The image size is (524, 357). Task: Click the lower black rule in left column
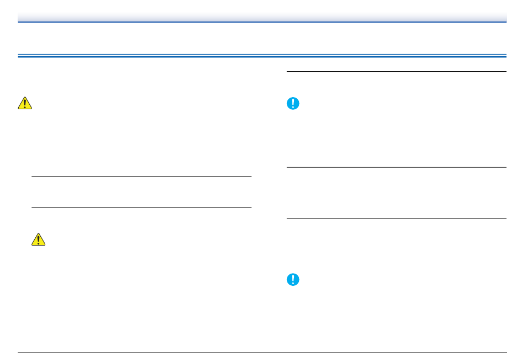[x=141, y=207]
